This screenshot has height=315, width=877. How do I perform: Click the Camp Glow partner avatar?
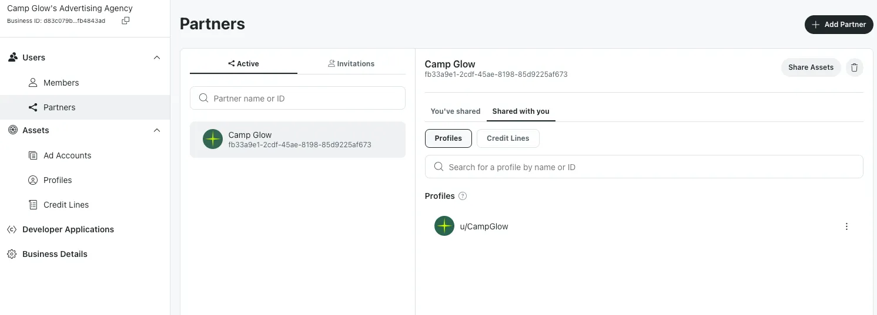213,140
